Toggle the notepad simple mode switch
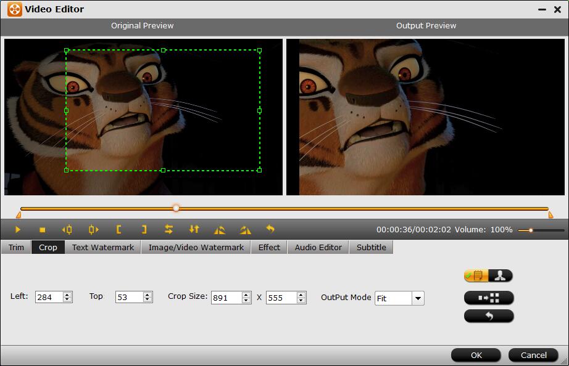The width and height of the screenshot is (569, 366). [476, 276]
